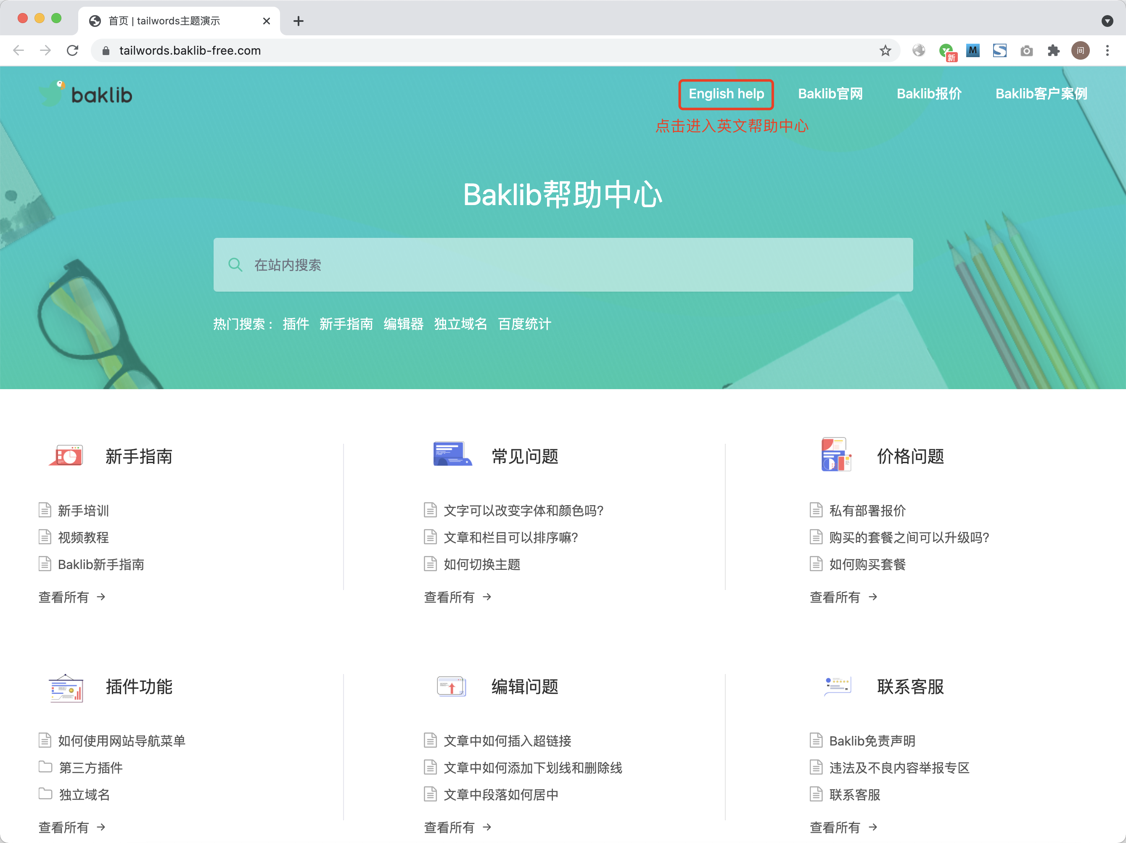Open article Baklib免责声明

click(x=872, y=741)
